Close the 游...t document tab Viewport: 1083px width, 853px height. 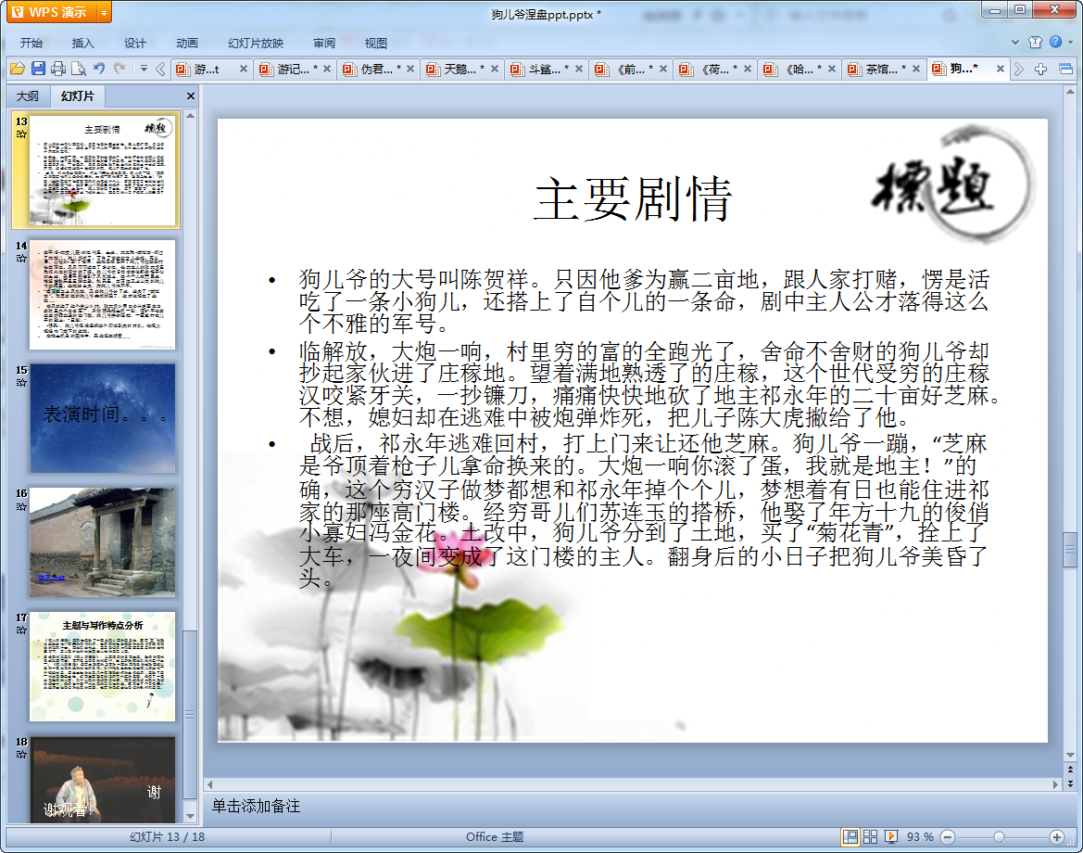tap(243, 69)
